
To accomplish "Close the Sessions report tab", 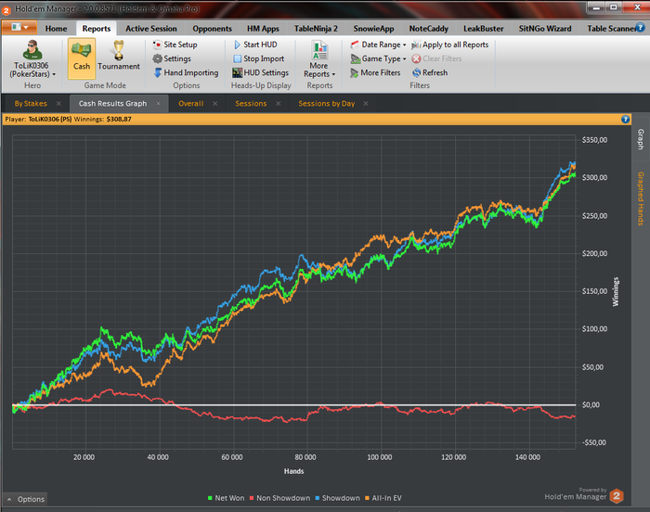I will pos(279,104).
